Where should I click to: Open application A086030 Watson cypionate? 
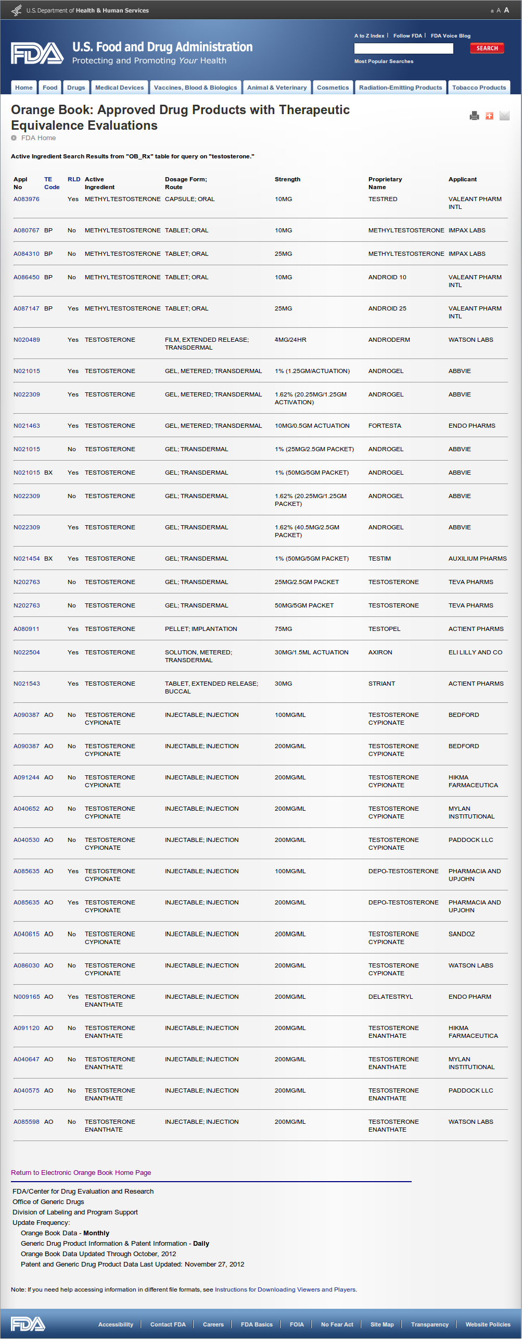27,965
